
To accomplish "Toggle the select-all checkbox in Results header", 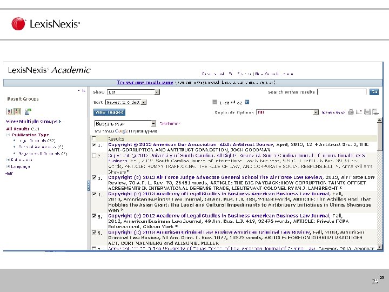I will tap(94, 138).
